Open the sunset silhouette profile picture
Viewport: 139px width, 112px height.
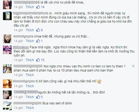(x=7, y=84)
